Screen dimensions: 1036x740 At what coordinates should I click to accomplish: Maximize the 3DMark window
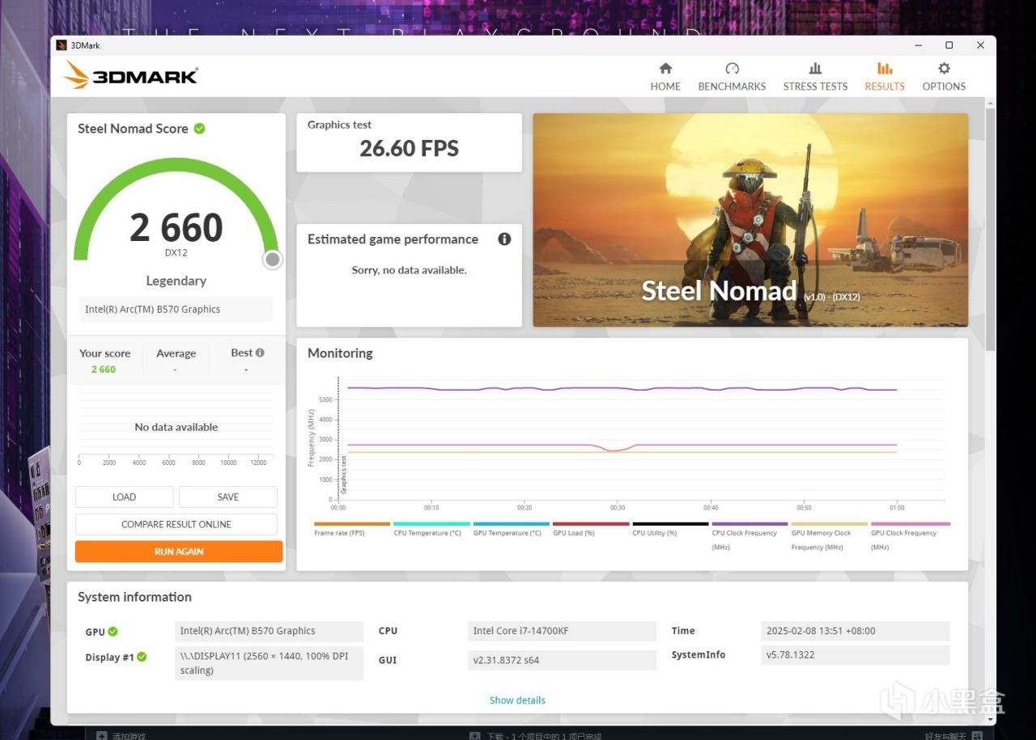tap(949, 45)
